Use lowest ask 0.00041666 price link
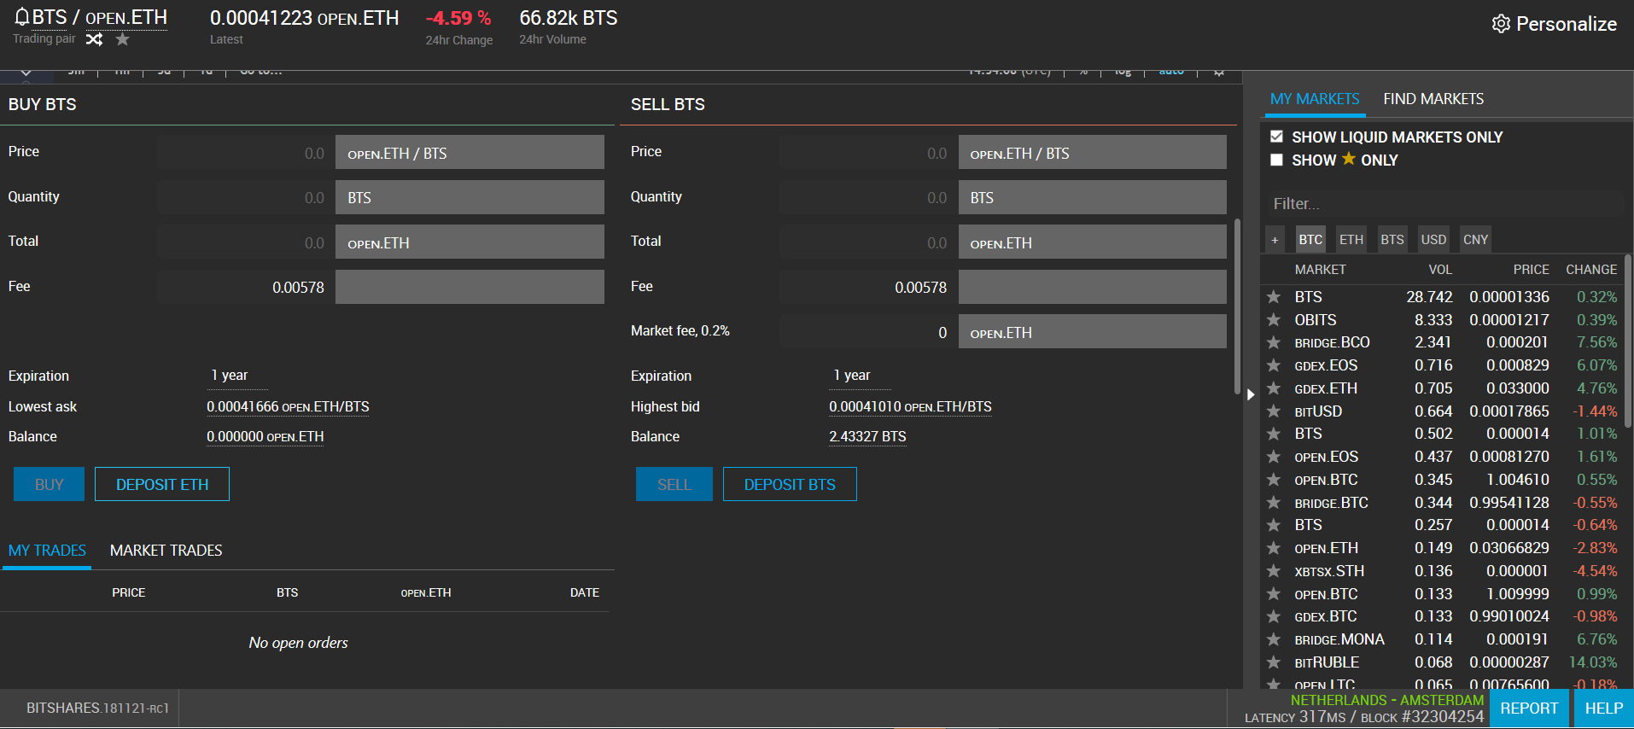This screenshot has width=1634, height=729. (288, 407)
